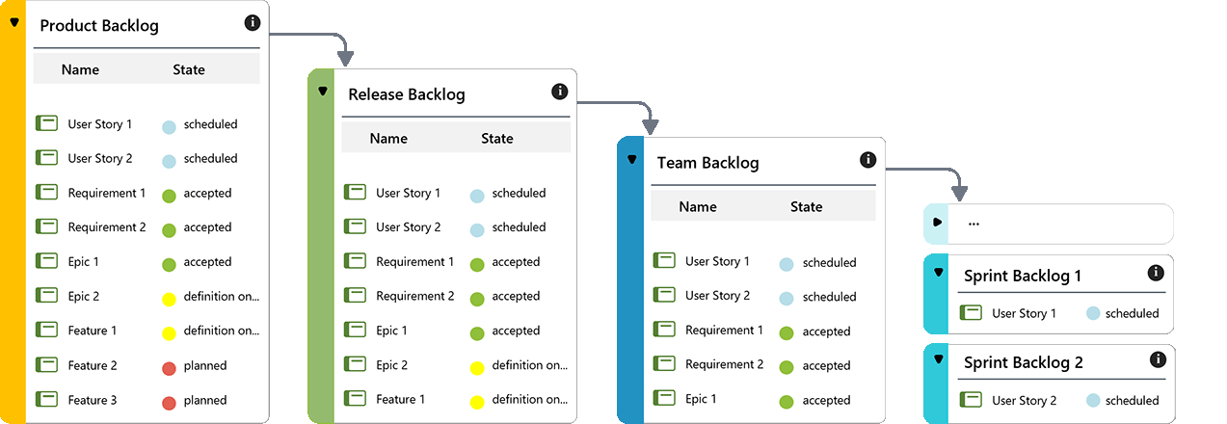Viewport: 1227px width, 424px height.
Task: Open Sprint Backlog 1 info icon
Action: (1157, 274)
